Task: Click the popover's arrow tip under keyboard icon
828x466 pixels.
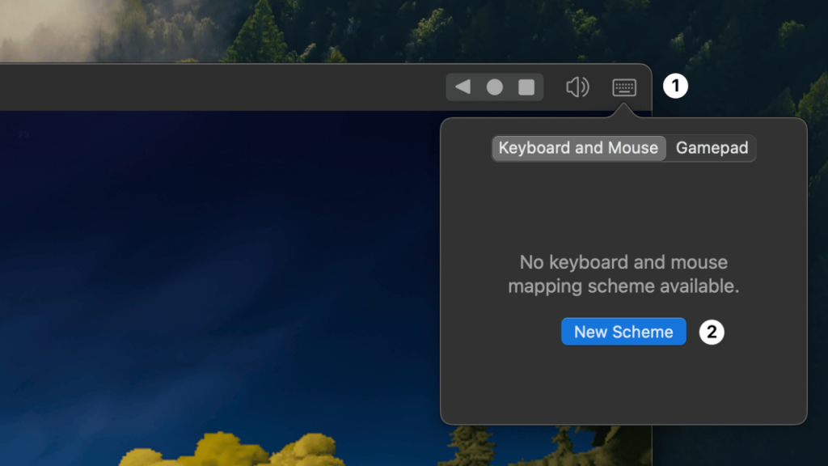Action: [624, 113]
